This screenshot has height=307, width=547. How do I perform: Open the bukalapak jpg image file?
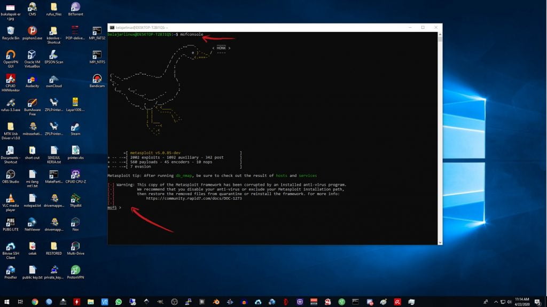pyautogui.click(x=11, y=11)
